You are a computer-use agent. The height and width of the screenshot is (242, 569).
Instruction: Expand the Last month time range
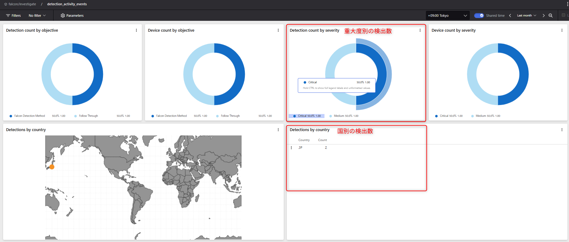tap(526, 16)
